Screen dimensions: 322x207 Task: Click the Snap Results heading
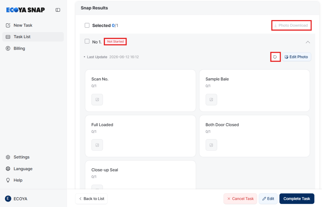pyautogui.click(x=94, y=8)
